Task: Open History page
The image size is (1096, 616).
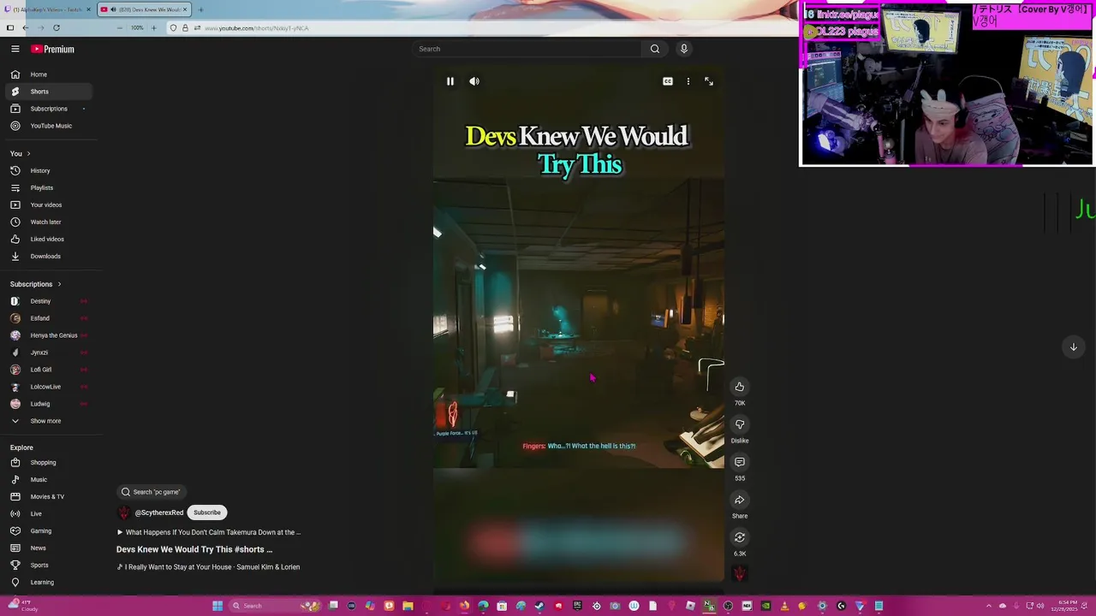Action: [x=51, y=170]
